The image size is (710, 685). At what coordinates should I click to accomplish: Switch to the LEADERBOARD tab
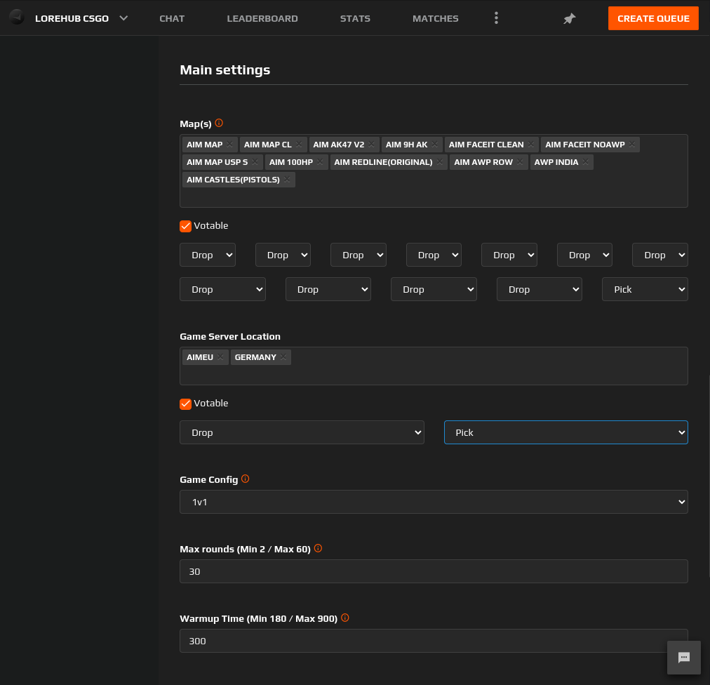pyautogui.click(x=262, y=18)
